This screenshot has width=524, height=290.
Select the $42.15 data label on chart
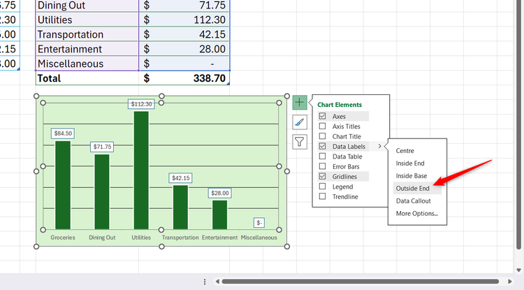click(x=181, y=178)
